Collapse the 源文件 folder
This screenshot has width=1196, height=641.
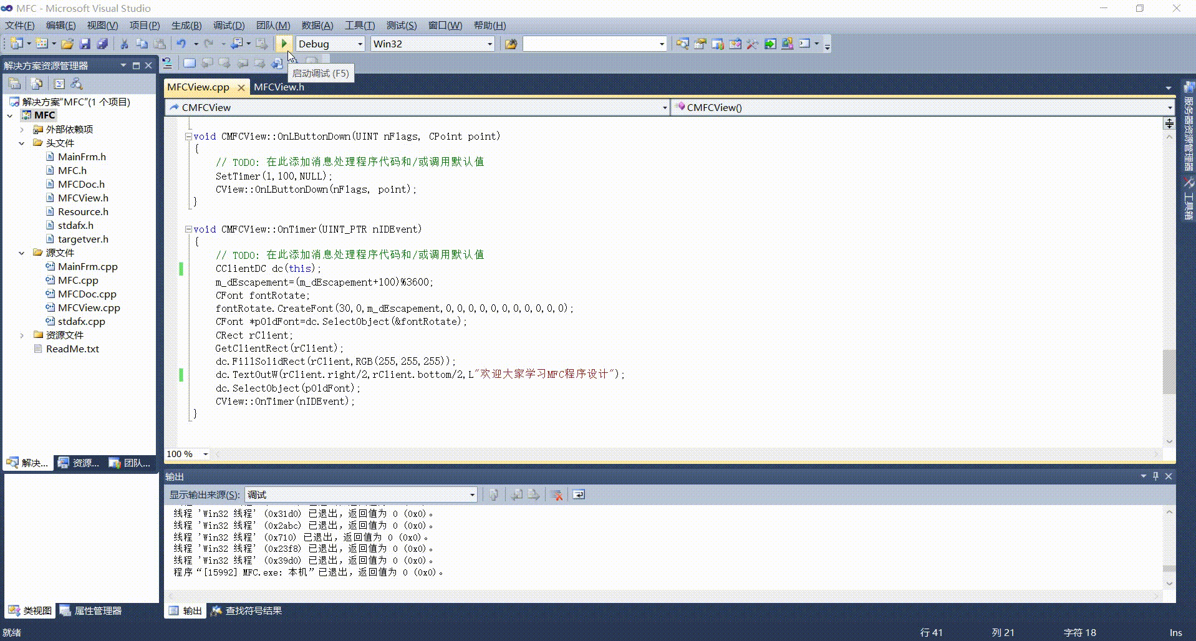click(x=22, y=253)
